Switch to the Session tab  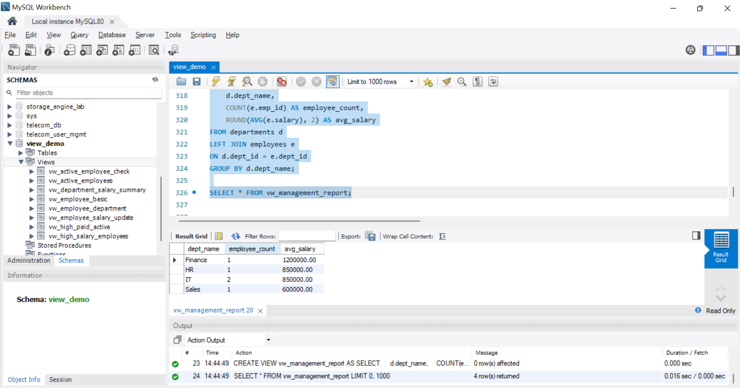tap(60, 380)
